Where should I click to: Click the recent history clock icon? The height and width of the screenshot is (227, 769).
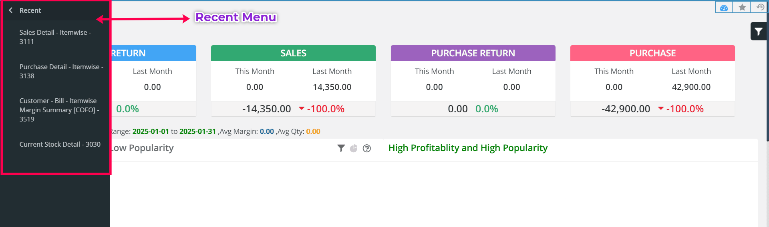coord(760,7)
